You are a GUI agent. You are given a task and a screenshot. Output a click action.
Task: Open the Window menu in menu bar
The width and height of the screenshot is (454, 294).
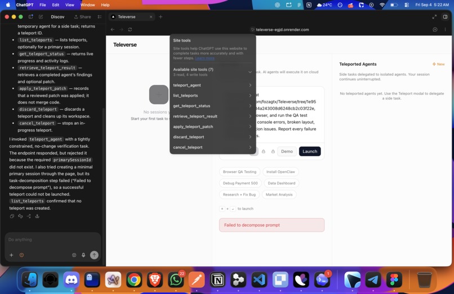click(88, 5)
